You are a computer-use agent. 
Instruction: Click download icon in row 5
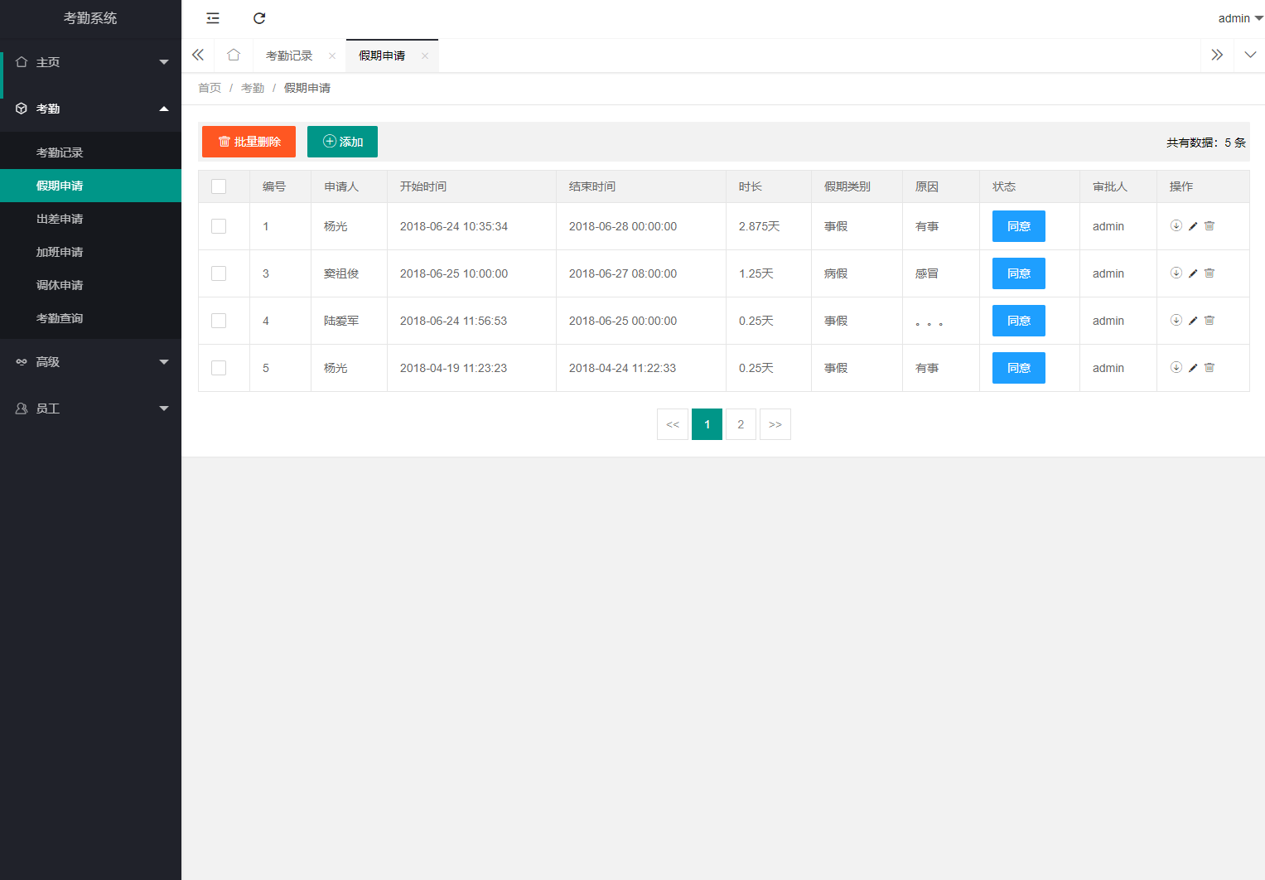coord(1176,367)
